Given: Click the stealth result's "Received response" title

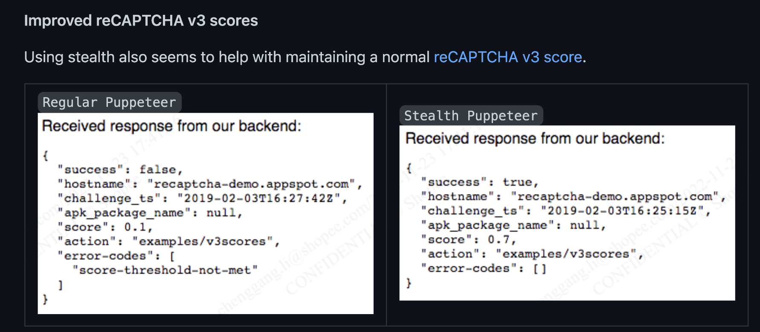Looking at the screenshot, I should tap(535, 138).
